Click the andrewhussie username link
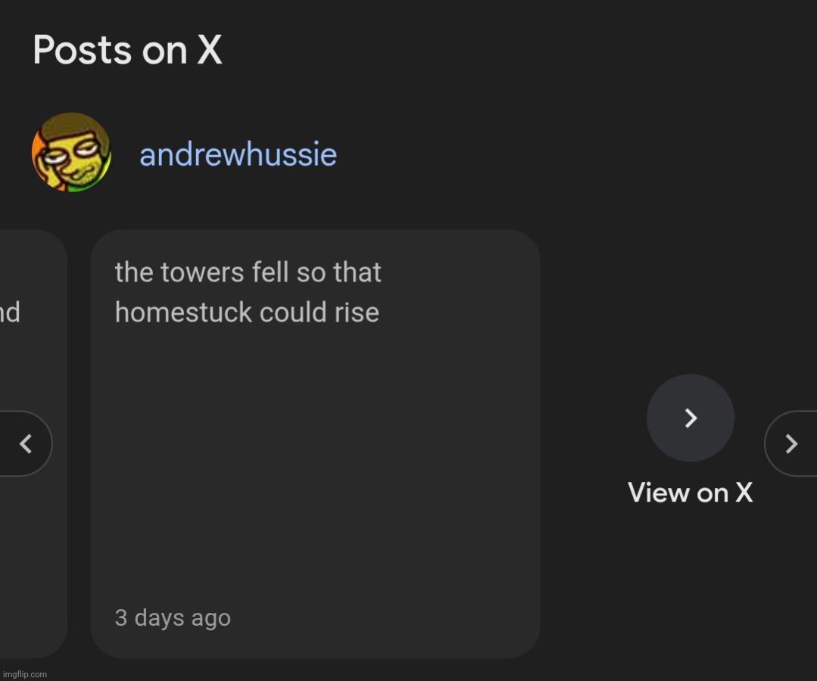817x681 pixels. [x=237, y=154]
